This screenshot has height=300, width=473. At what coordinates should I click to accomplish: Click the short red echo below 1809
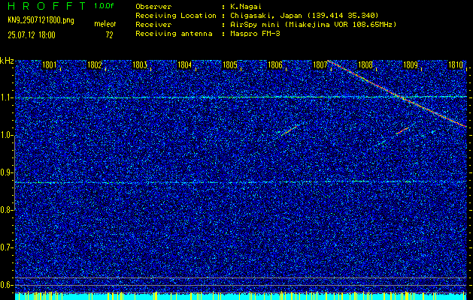click(x=402, y=130)
